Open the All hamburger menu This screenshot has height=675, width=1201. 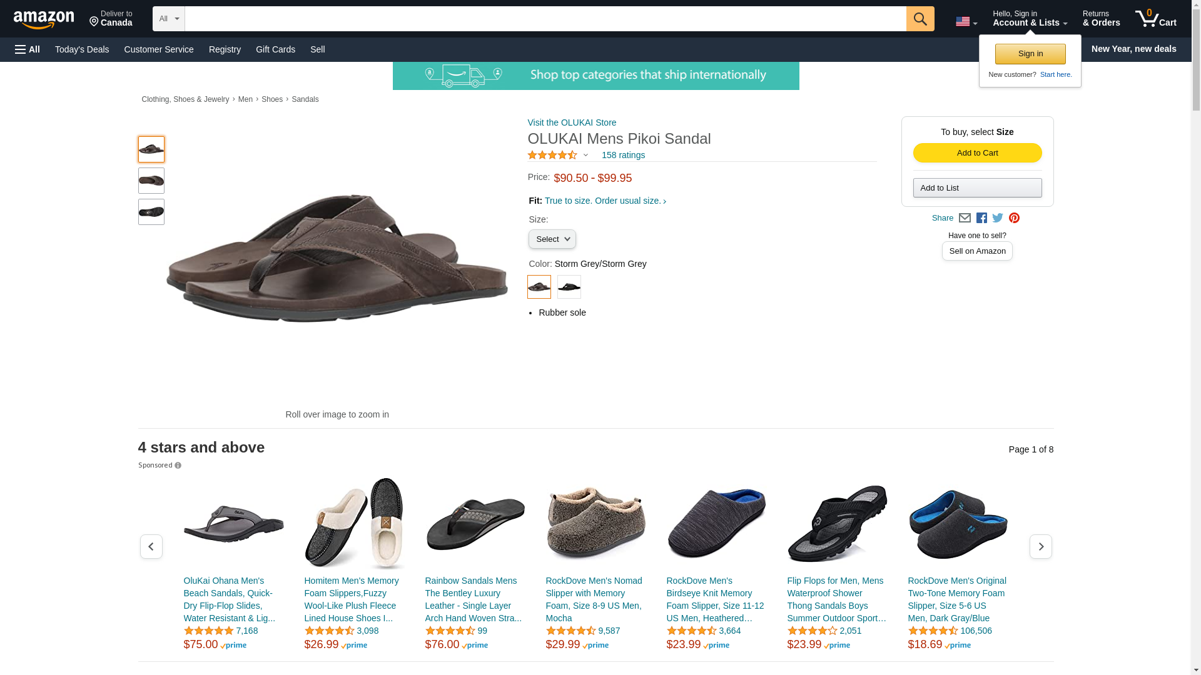click(28, 49)
